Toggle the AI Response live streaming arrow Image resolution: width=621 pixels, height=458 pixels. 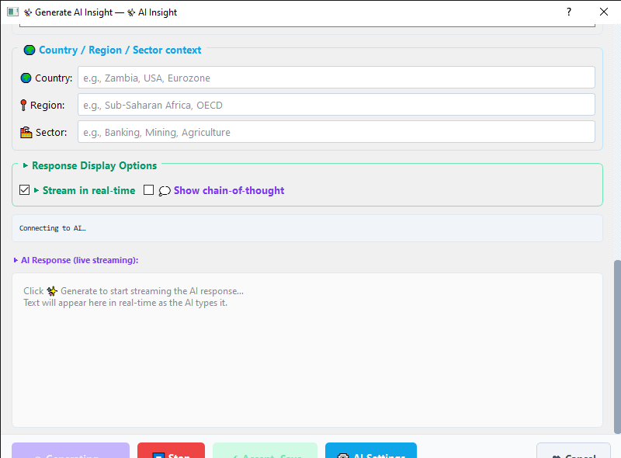[x=16, y=260]
